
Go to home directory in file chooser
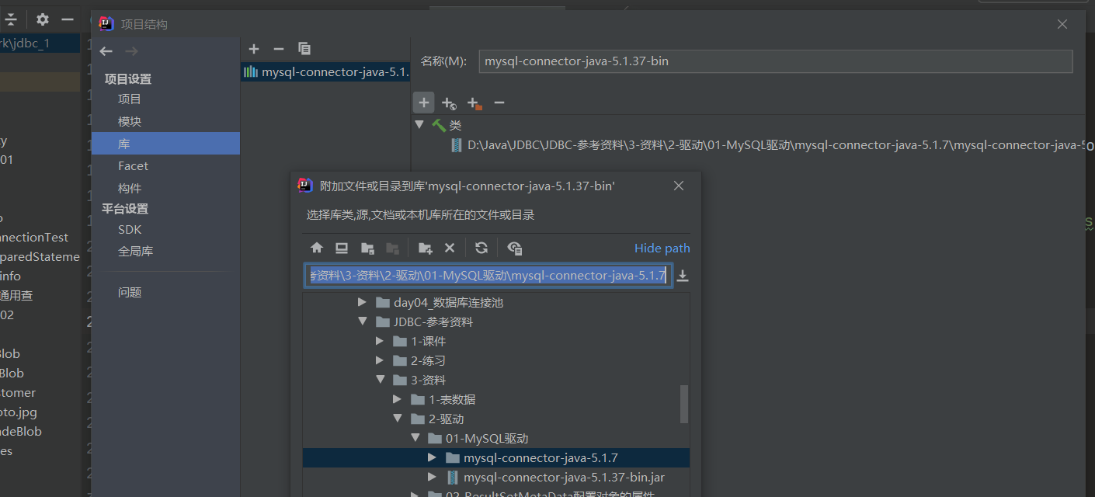[317, 248]
